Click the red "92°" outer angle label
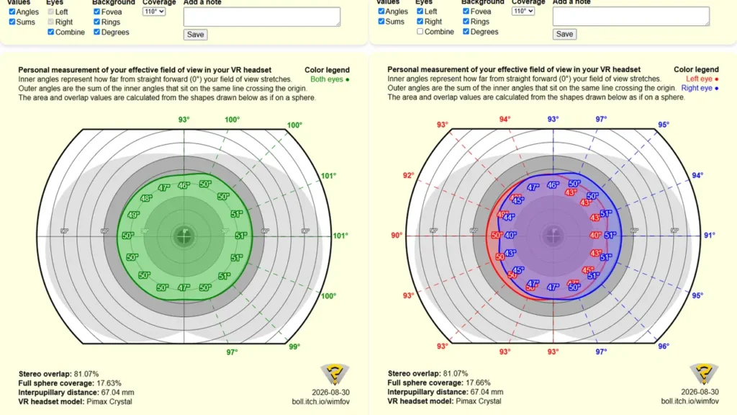 409,176
